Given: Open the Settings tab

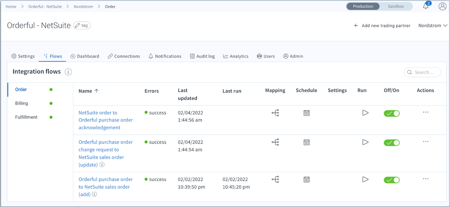Looking at the screenshot, I should 23,56.
